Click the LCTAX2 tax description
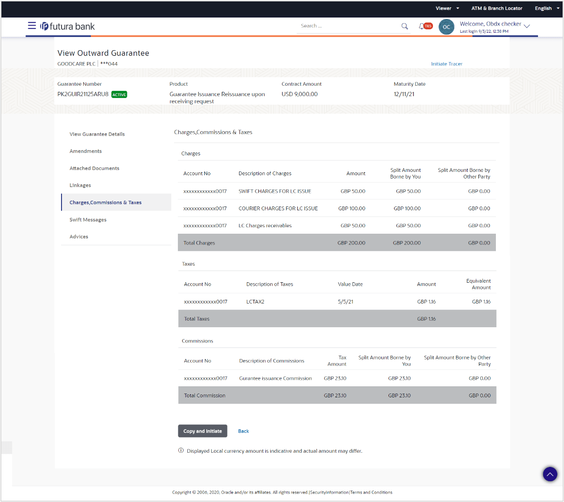The height and width of the screenshot is (502, 564). [255, 302]
